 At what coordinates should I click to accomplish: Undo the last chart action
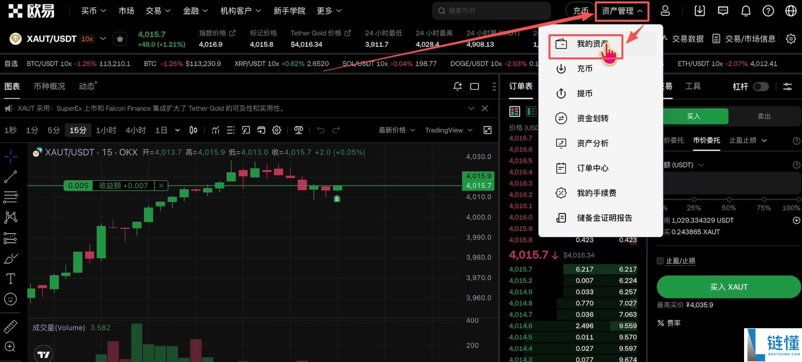pos(321,130)
